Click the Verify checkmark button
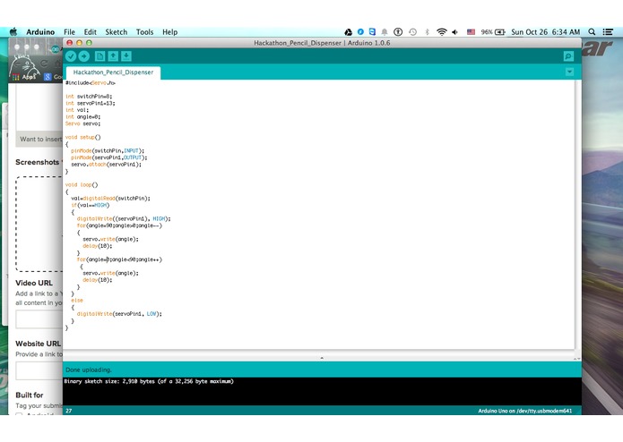 pos(71,56)
